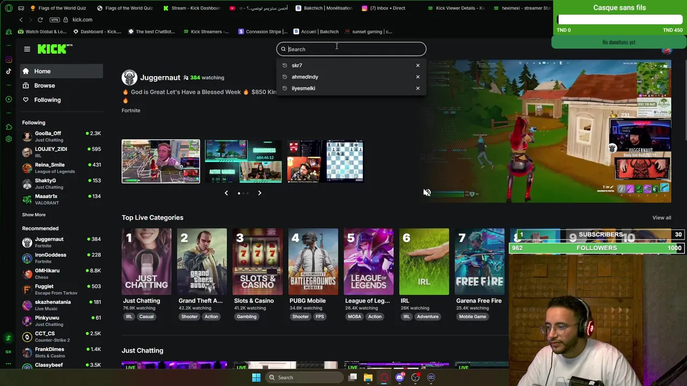Click the padlock site info icon

(x=65, y=20)
